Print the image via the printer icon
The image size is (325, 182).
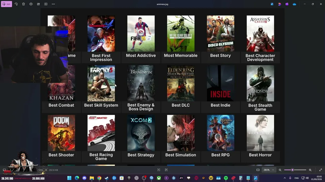[31, 4]
